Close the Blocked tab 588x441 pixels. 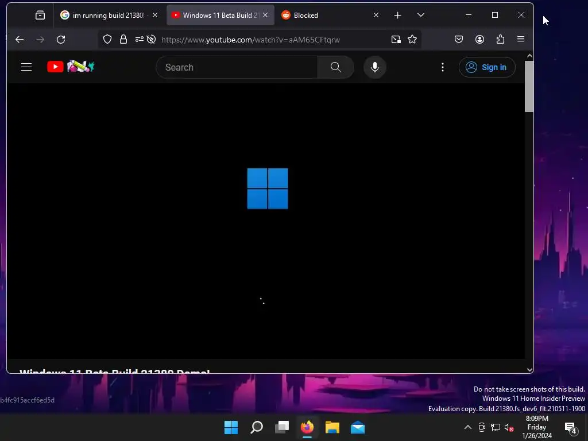pyautogui.click(x=376, y=15)
